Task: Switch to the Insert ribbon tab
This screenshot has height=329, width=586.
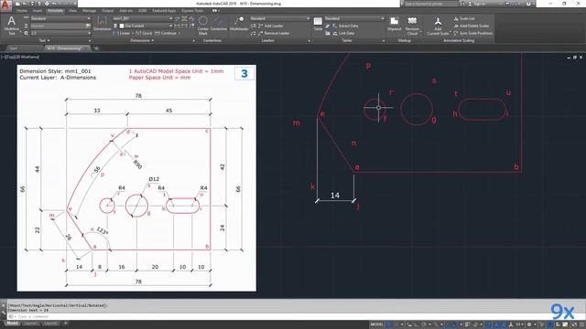Action: click(38, 11)
